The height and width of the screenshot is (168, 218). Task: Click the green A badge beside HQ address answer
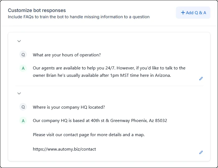[x=23, y=121]
